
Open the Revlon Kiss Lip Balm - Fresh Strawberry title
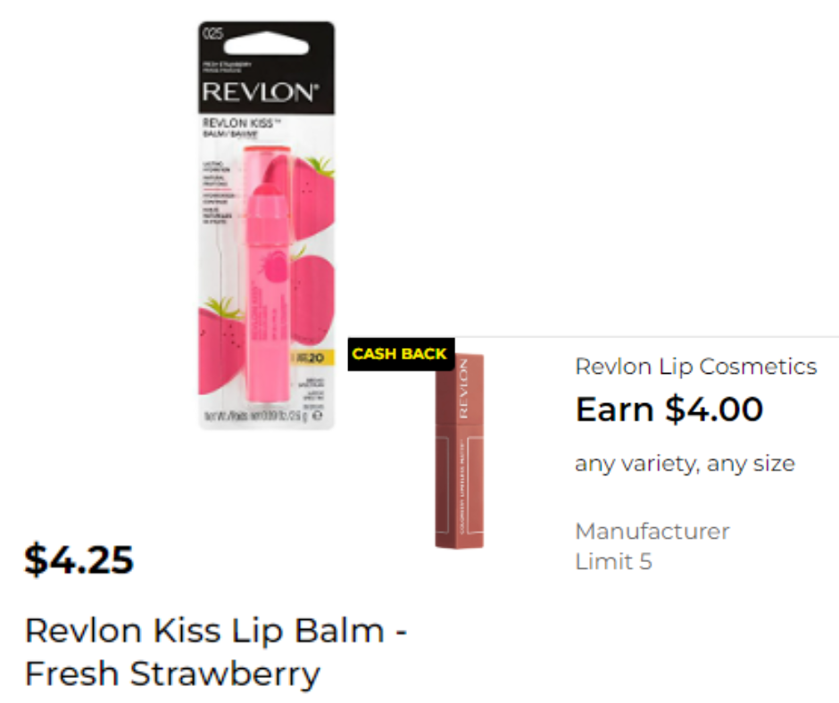click(x=216, y=651)
